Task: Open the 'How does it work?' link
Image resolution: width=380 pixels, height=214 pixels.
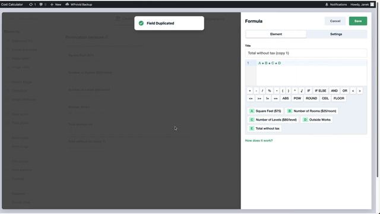Action: point(259,141)
